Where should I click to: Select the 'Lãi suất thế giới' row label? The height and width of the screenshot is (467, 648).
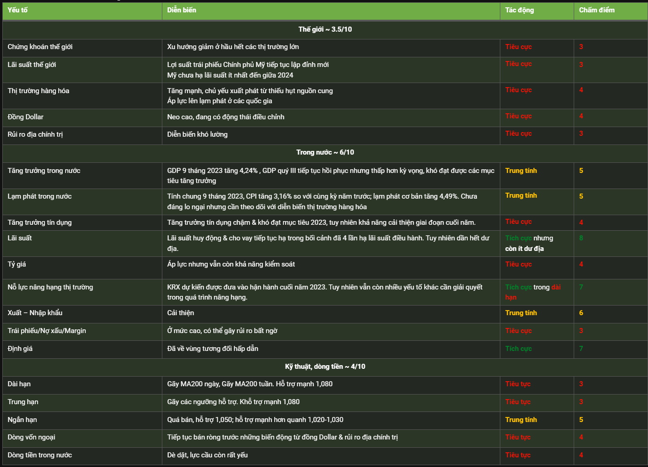32,65
